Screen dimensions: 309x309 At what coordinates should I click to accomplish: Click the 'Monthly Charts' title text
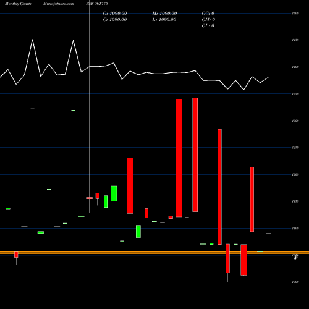click(18, 4)
